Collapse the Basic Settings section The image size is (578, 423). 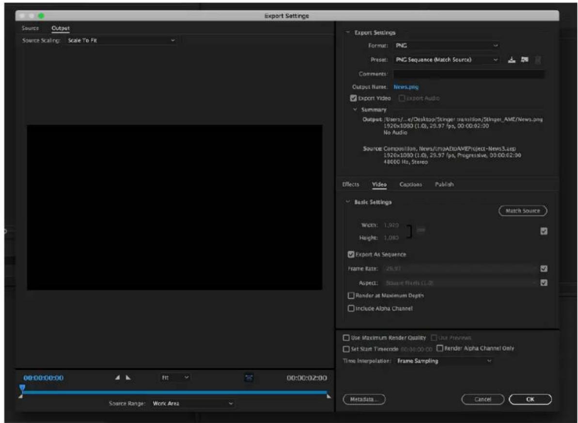(x=347, y=202)
